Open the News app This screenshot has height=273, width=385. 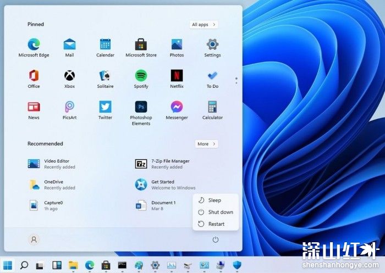pos(34,110)
